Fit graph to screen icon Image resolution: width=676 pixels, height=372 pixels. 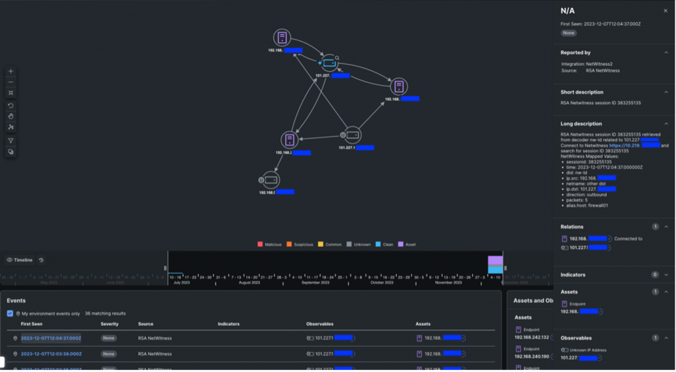coord(11,93)
